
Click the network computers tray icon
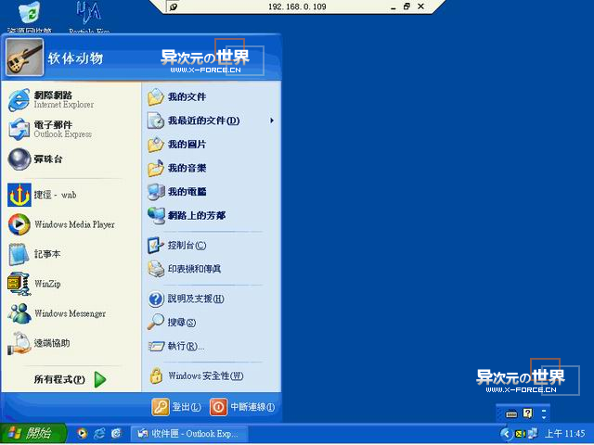[532, 434]
